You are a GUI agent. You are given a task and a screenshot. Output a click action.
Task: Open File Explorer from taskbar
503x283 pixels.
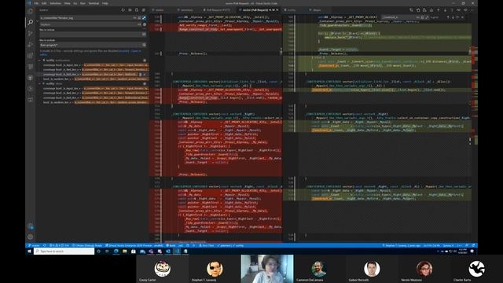tap(124, 252)
